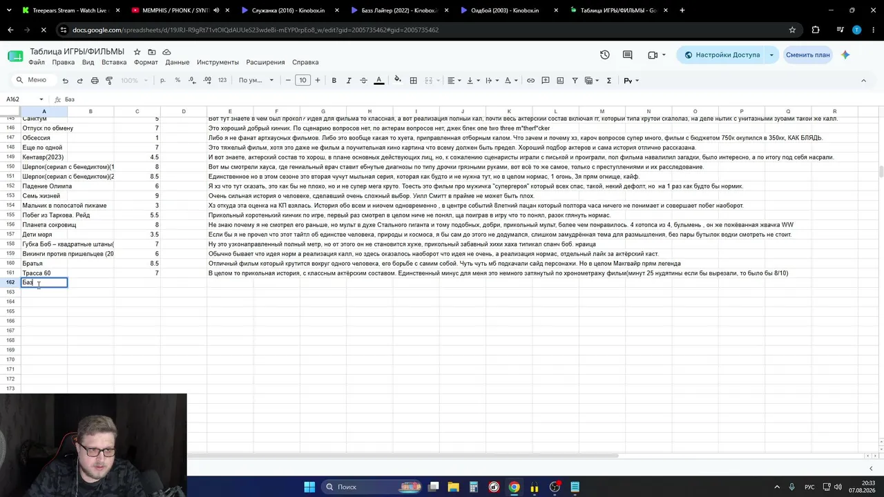Open the Правка menu

[x=63, y=62]
